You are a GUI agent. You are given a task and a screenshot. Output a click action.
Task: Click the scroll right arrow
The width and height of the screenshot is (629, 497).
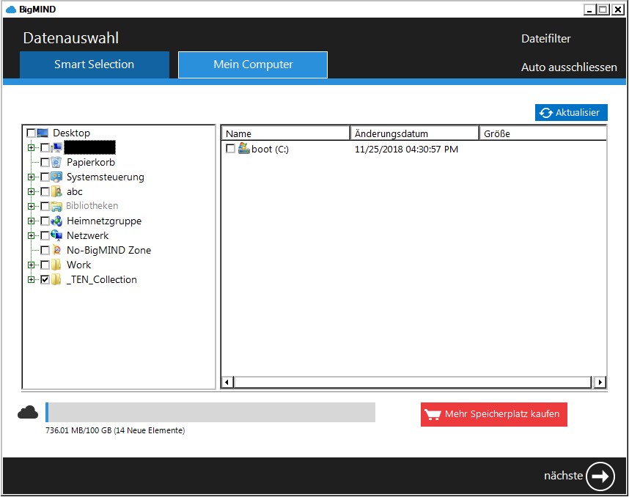pos(600,382)
